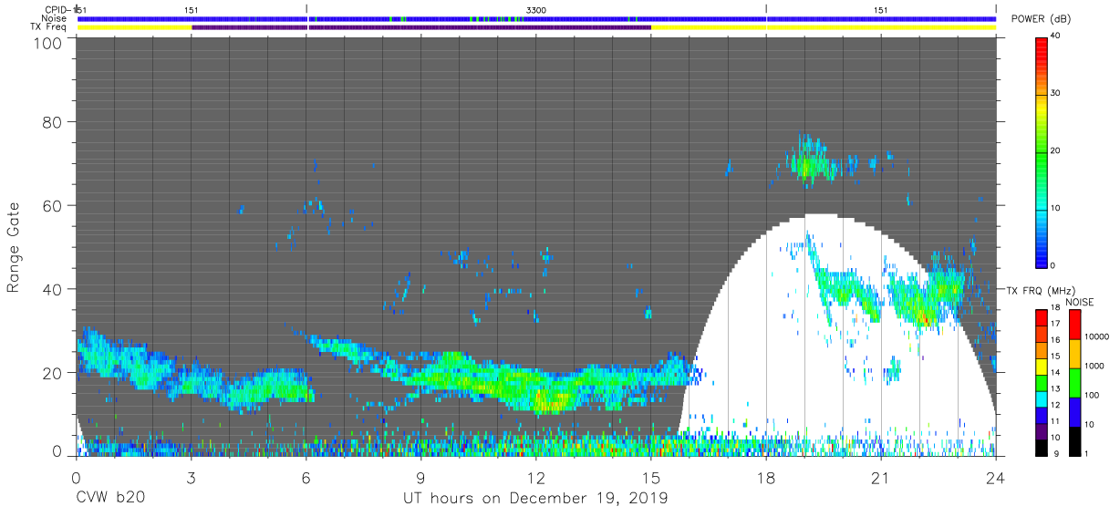
Task: Click the '18' tick on UT hours axis
Action: pyautogui.click(x=766, y=477)
